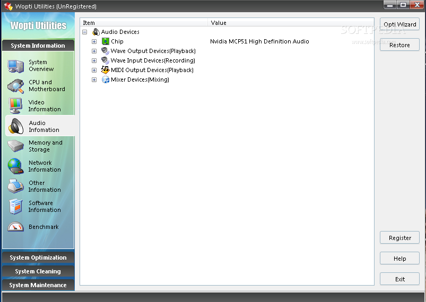Image resolution: width=426 pixels, height=302 pixels.
Task: Click Mixer Devices music icon
Action: pos(106,79)
